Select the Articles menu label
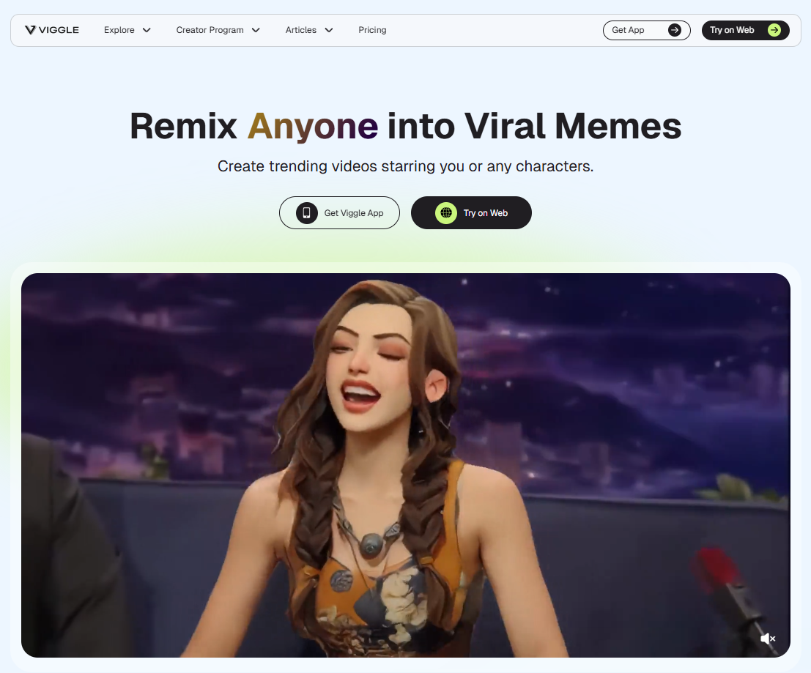The width and height of the screenshot is (811, 673). click(x=301, y=30)
